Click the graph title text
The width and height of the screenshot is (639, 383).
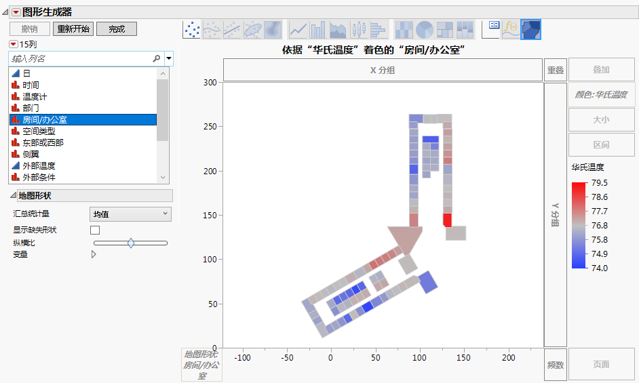[x=374, y=49]
